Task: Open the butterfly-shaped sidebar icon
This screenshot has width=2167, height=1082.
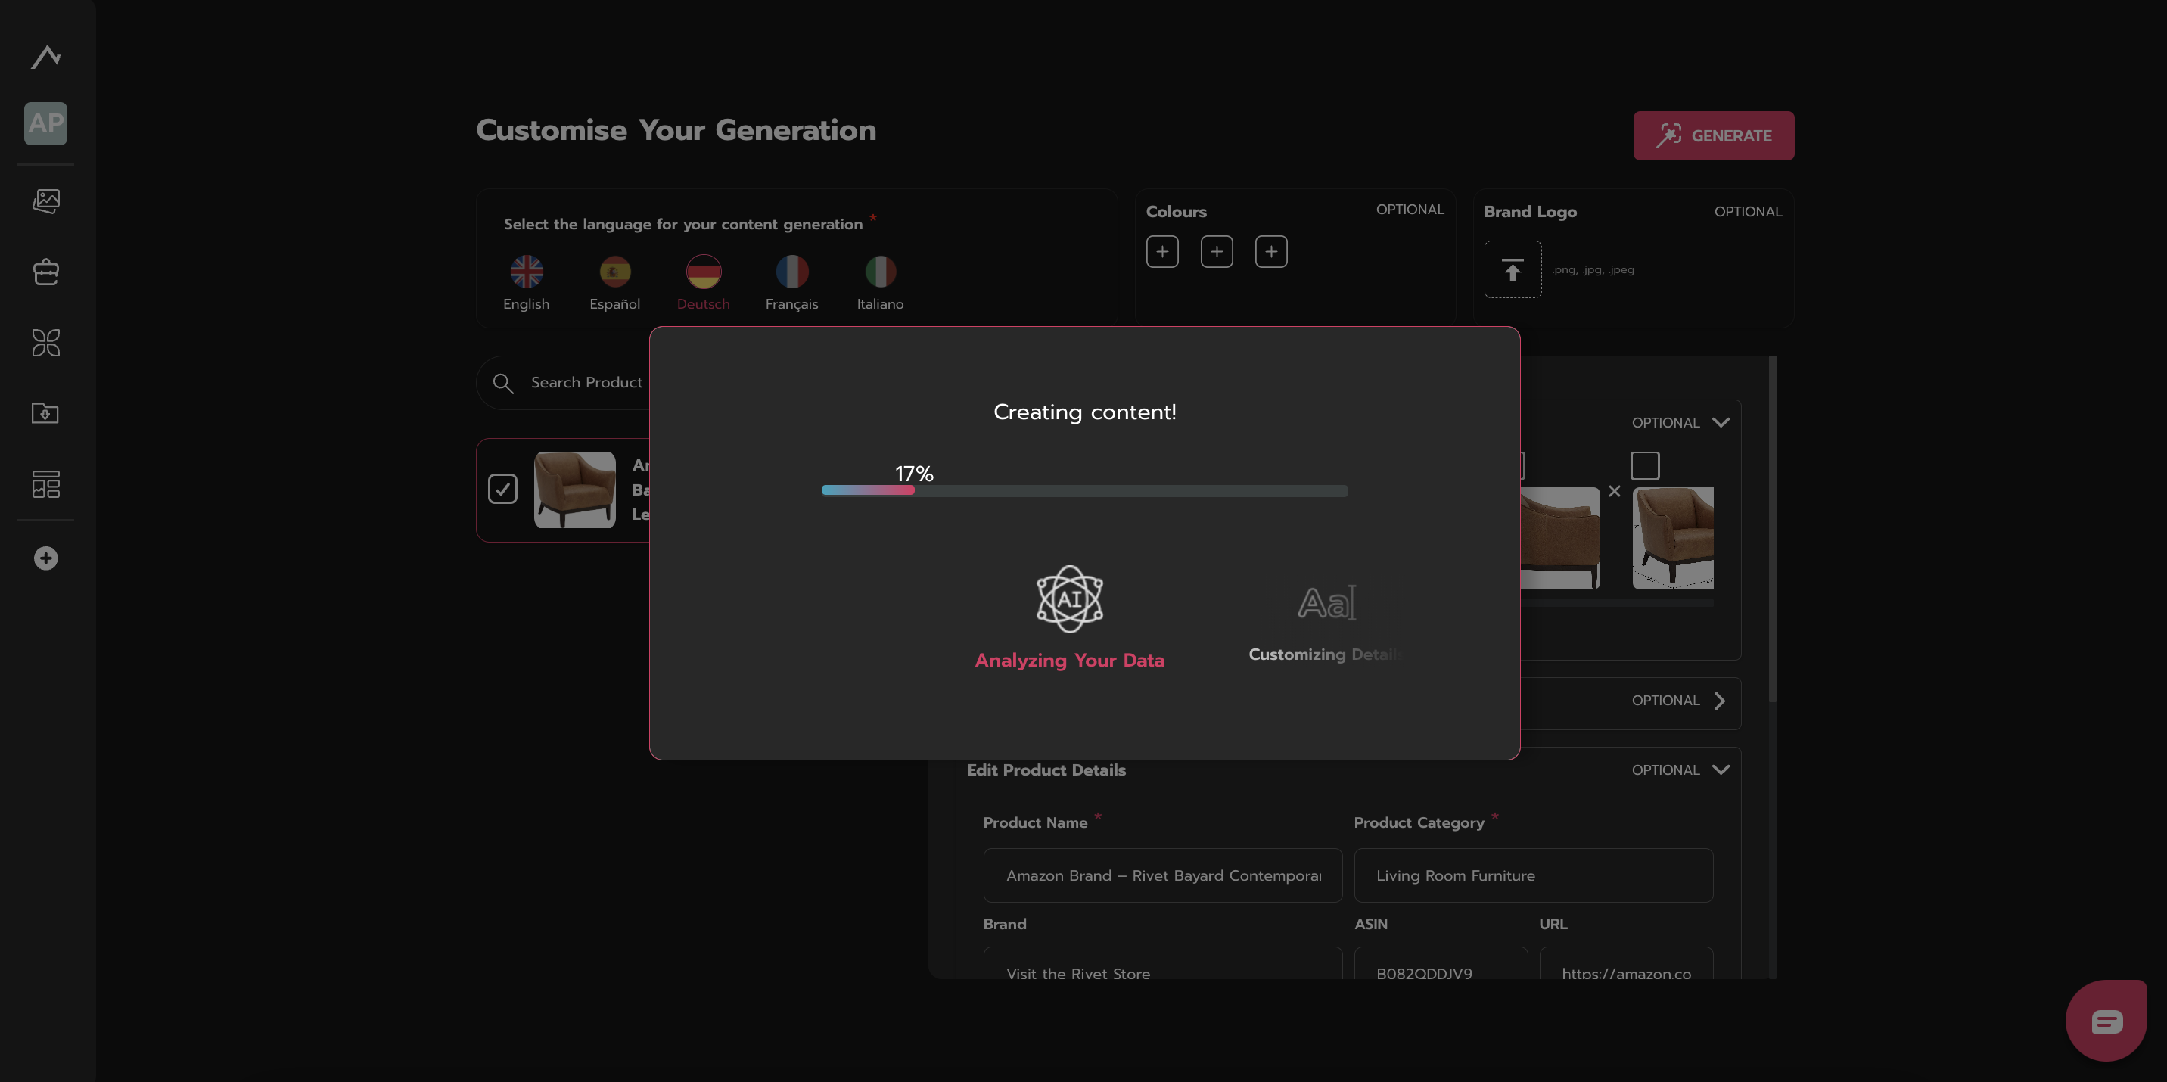Action: pyautogui.click(x=45, y=343)
